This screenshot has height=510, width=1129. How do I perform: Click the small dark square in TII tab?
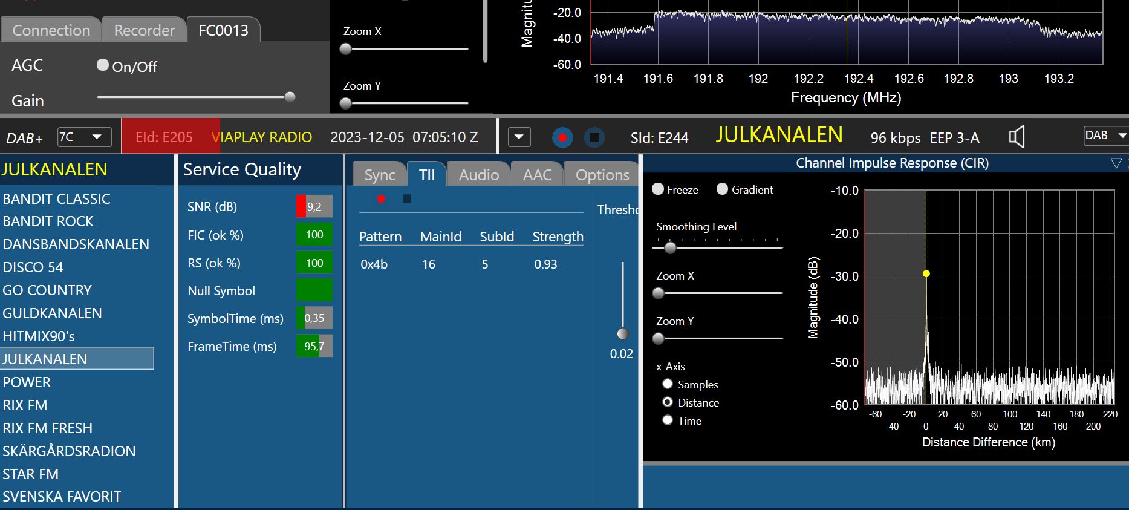407,199
